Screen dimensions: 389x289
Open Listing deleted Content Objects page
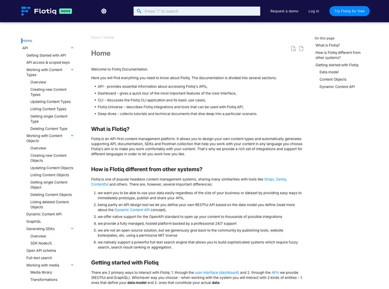tap(50, 204)
